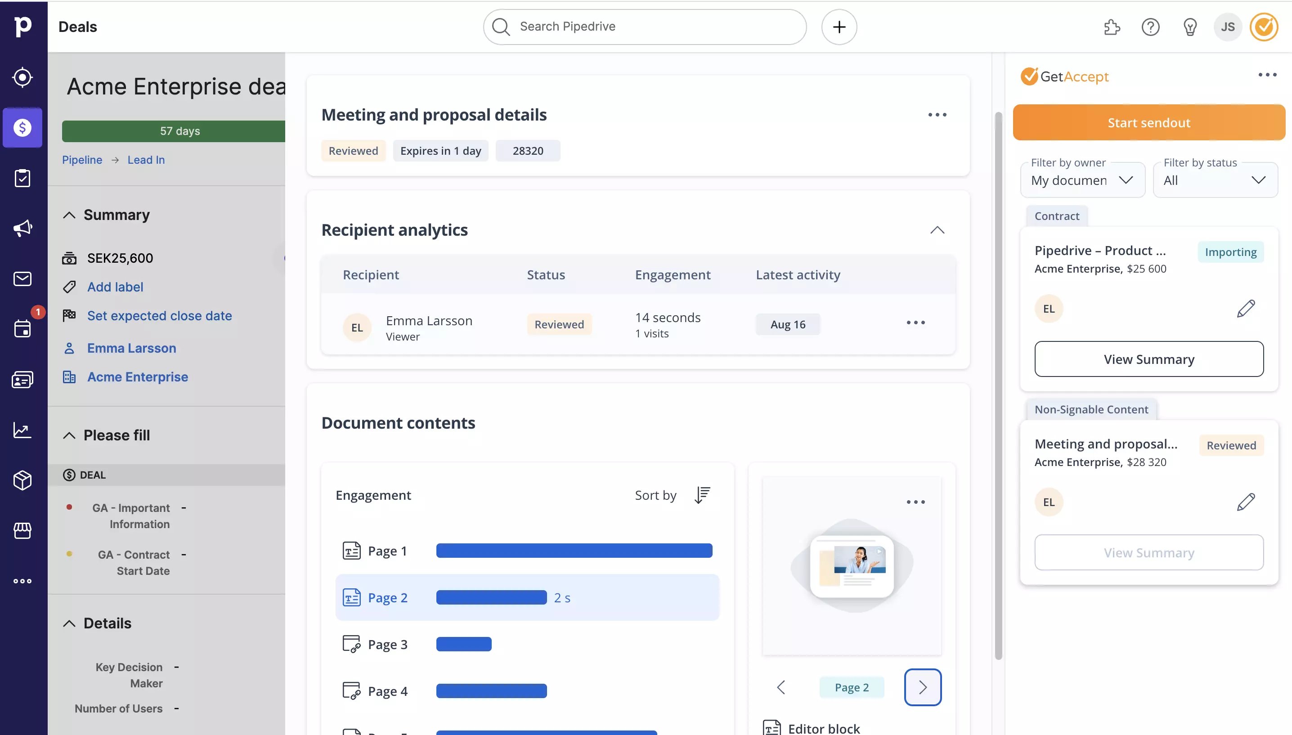This screenshot has height=735, width=1292.
Task: Click Start sendout button
Action: [x=1148, y=121]
